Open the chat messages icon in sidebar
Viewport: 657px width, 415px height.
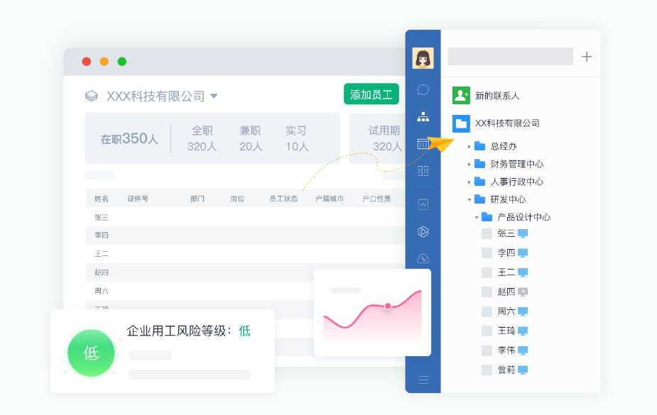[423, 90]
